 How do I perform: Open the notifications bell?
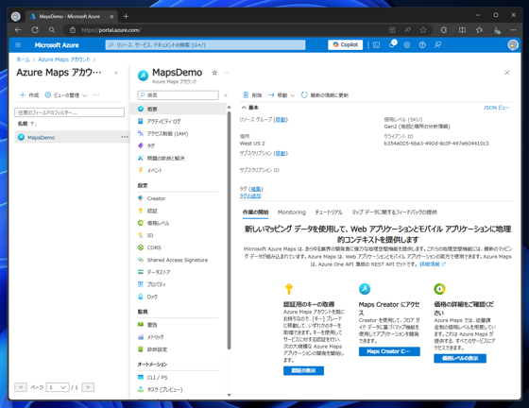(392, 44)
